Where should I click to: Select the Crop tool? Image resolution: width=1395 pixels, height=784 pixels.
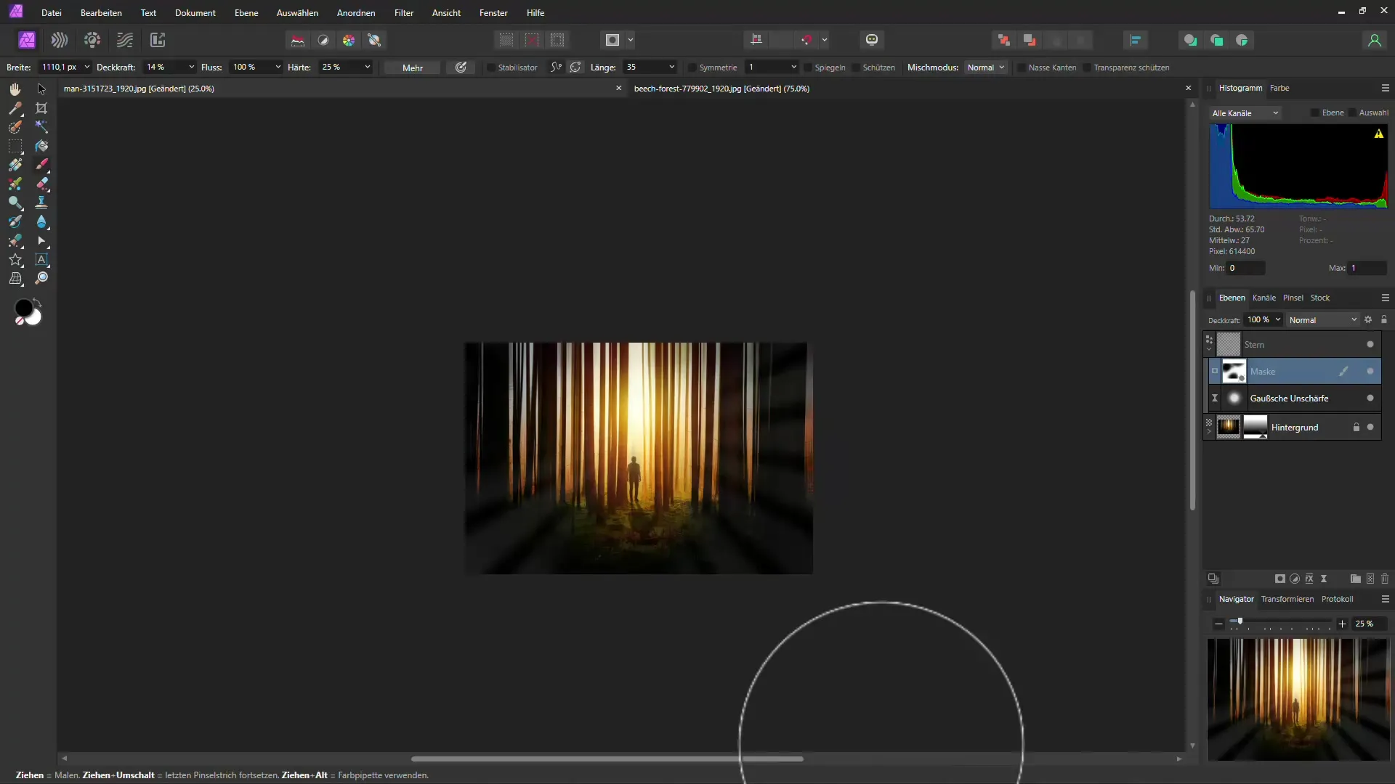click(x=41, y=108)
